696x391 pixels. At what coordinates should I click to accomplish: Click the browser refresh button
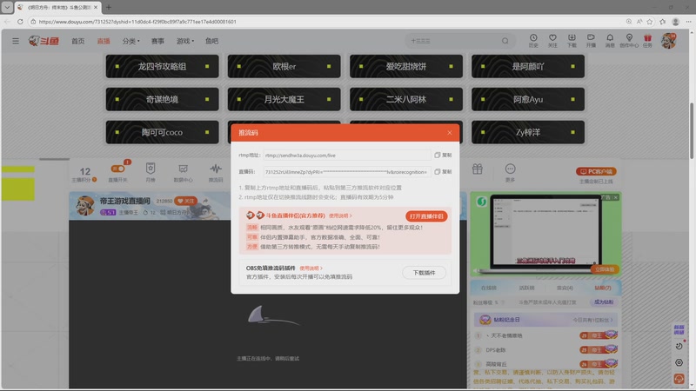point(20,21)
